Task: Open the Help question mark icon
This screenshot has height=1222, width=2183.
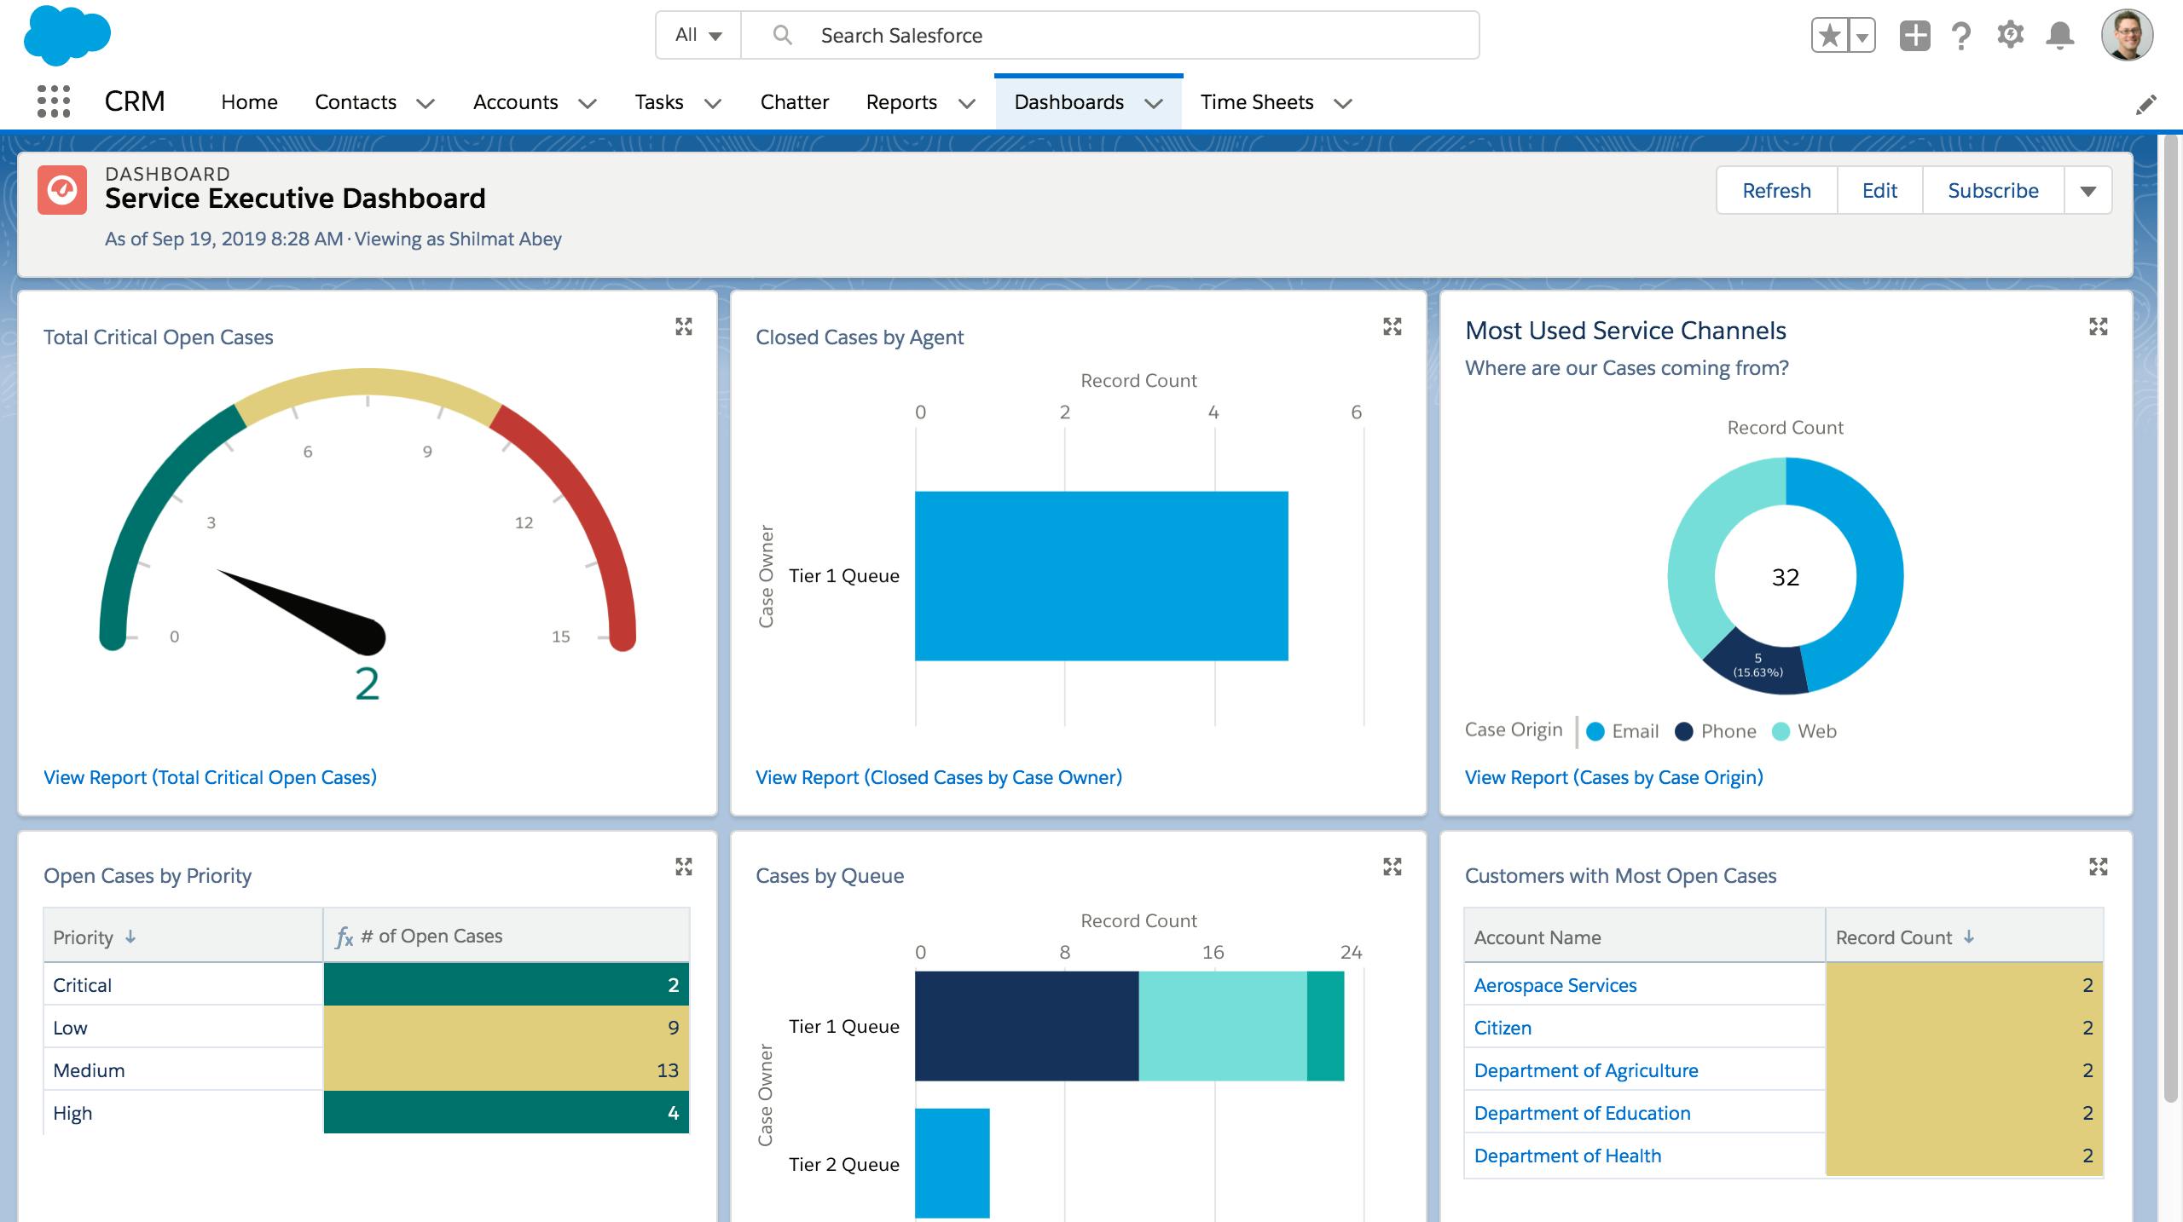Action: (x=1961, y=36)
